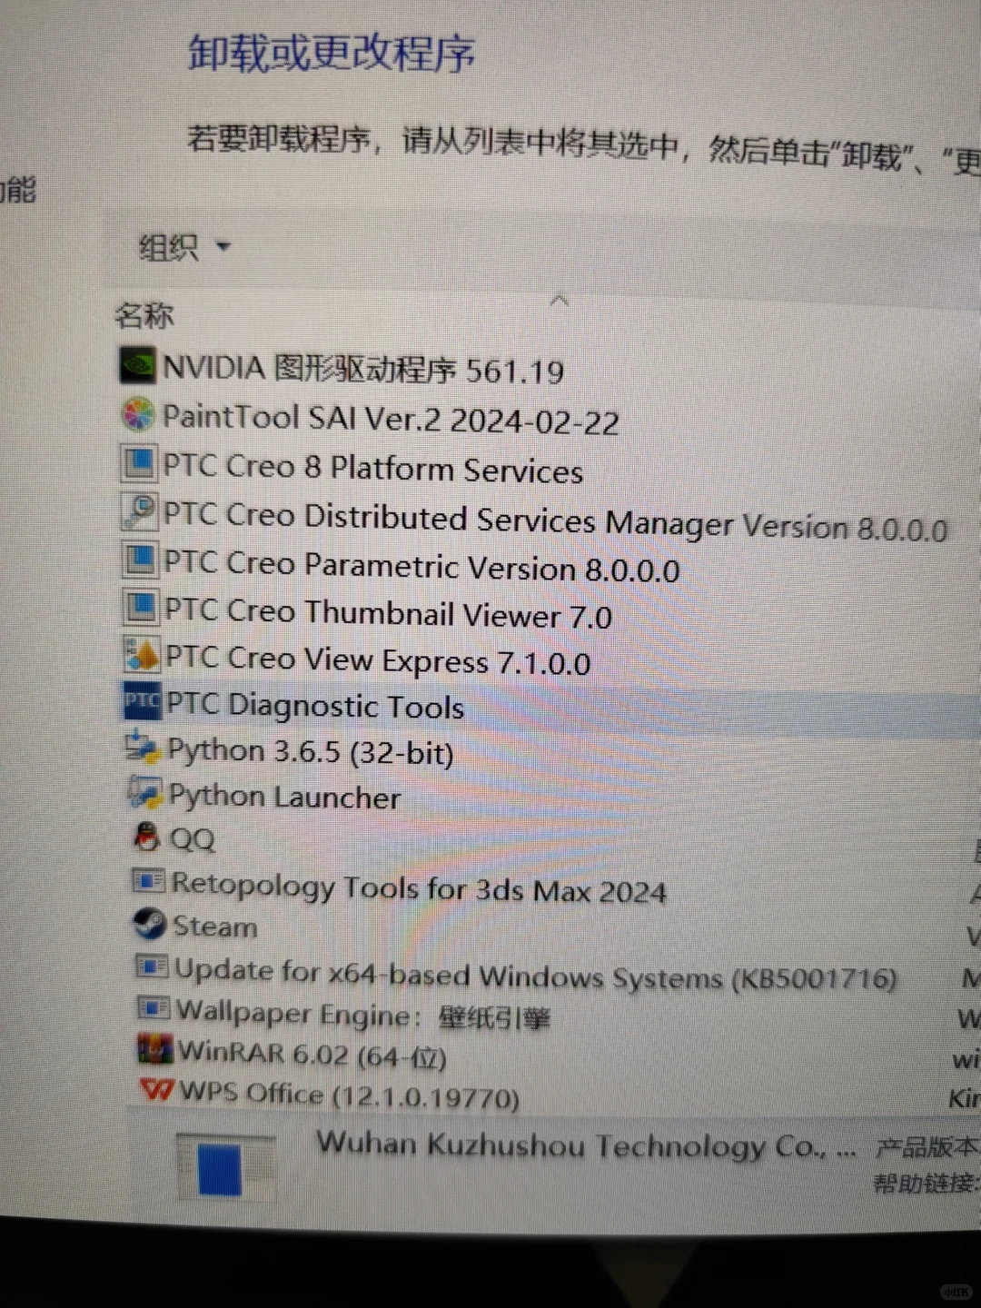The height and width of the screenshot is (1308, 981).
Task: Select PTC Creo 8 Platform Services entry
Action: (x=373, y=468)
